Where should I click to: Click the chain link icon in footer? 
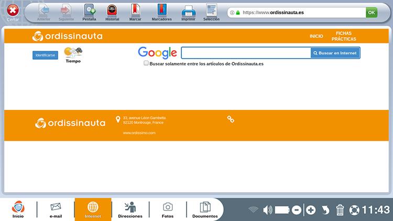pyautogui.click(x=231, y=119)
